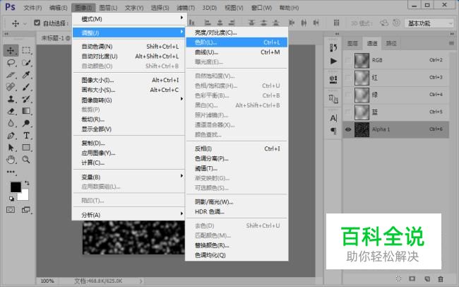Click the create new channel icon
This screenshot has width=459, height=287.
(427, 279)
